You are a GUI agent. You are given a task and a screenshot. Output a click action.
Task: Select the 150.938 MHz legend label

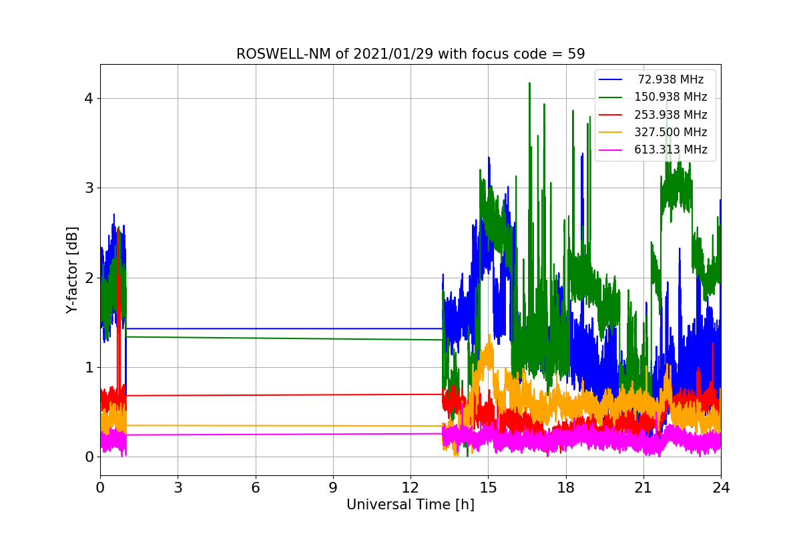click(x=671, y=97)
